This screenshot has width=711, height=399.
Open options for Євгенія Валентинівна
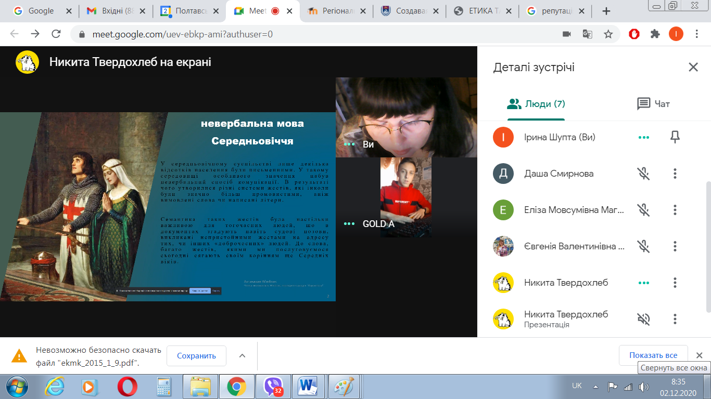675,246
